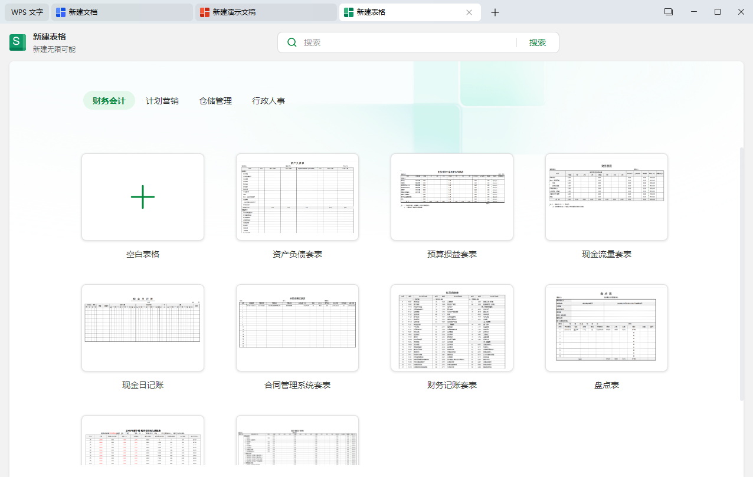This screenshot has width=753, height=477.
Task: Open the 财务记账套表 template thumbnail
Action: coord(452,328)
